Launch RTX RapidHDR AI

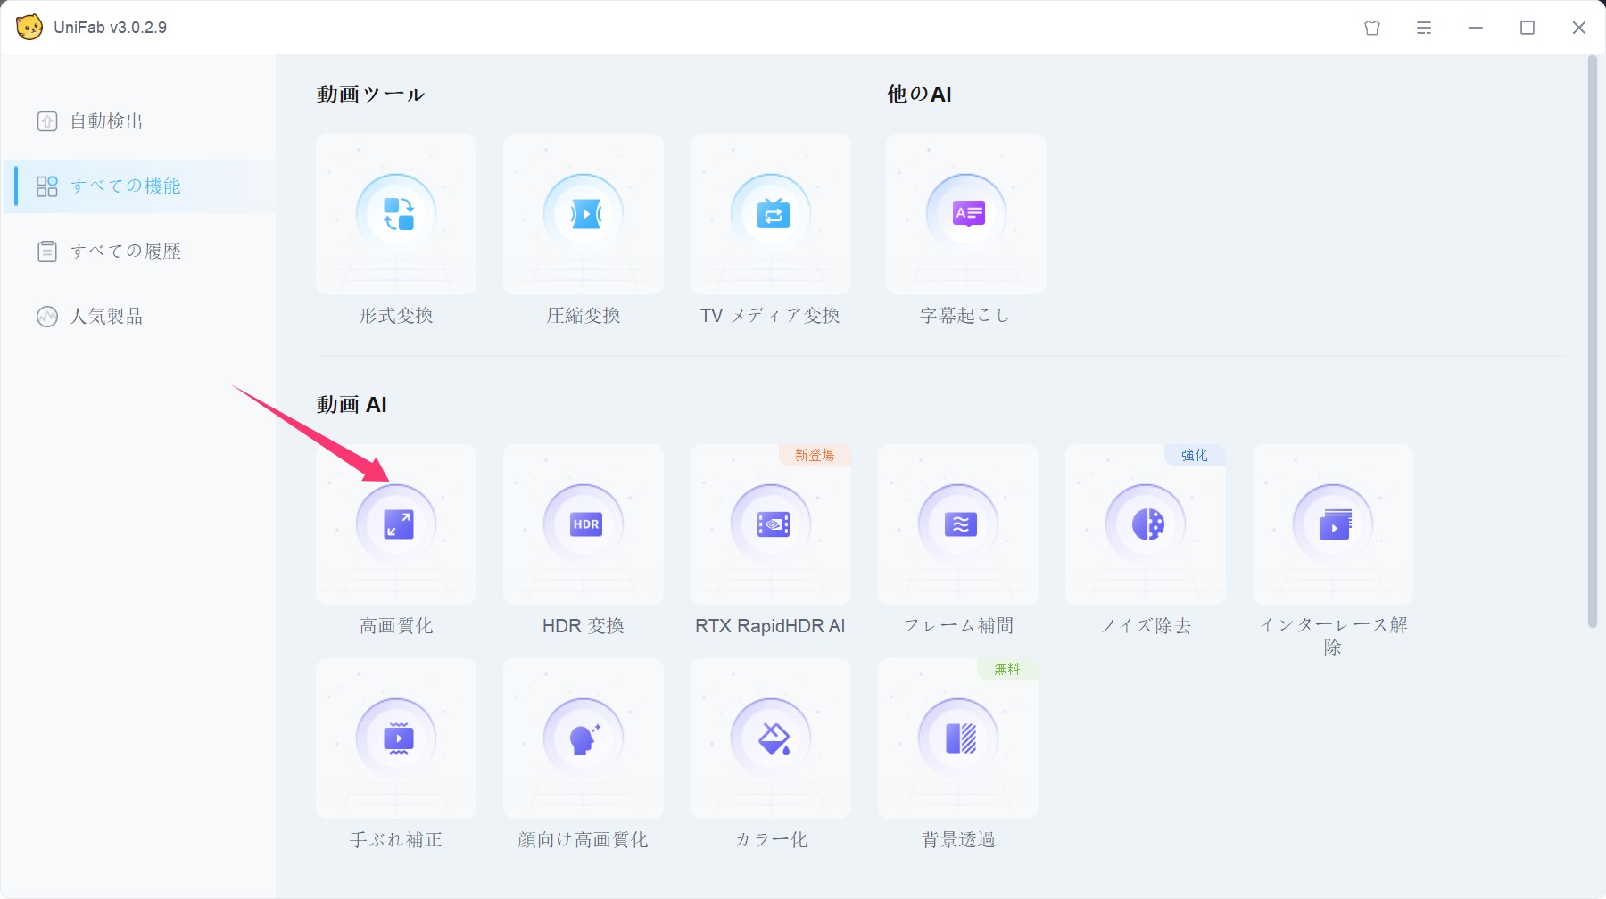point(770,524)
